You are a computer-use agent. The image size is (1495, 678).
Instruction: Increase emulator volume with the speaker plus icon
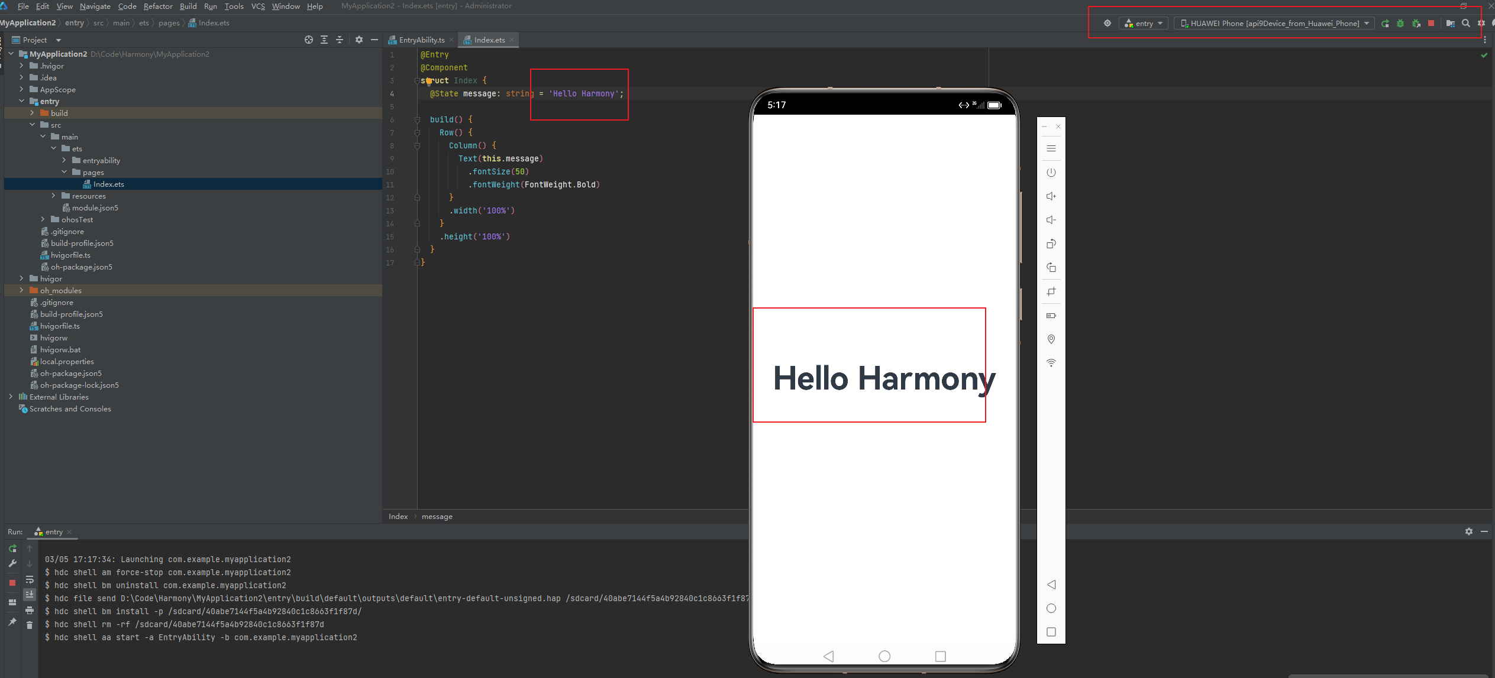tap(1051, 196)
